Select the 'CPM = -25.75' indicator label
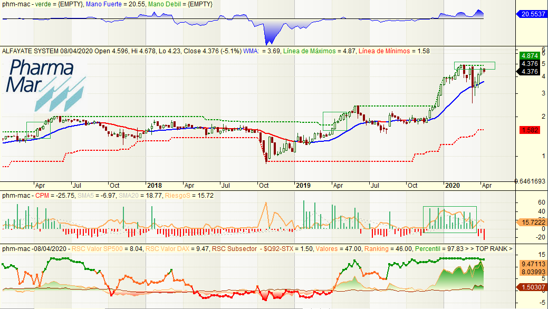 coord(55,196)
